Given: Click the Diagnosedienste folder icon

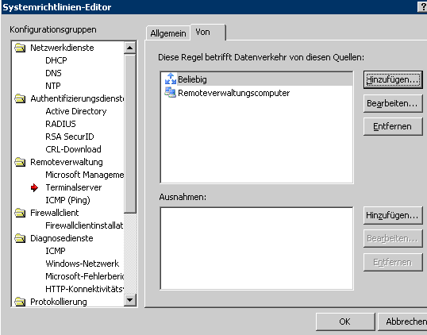Looking at the screenshot, I should [x=20, y=238].
